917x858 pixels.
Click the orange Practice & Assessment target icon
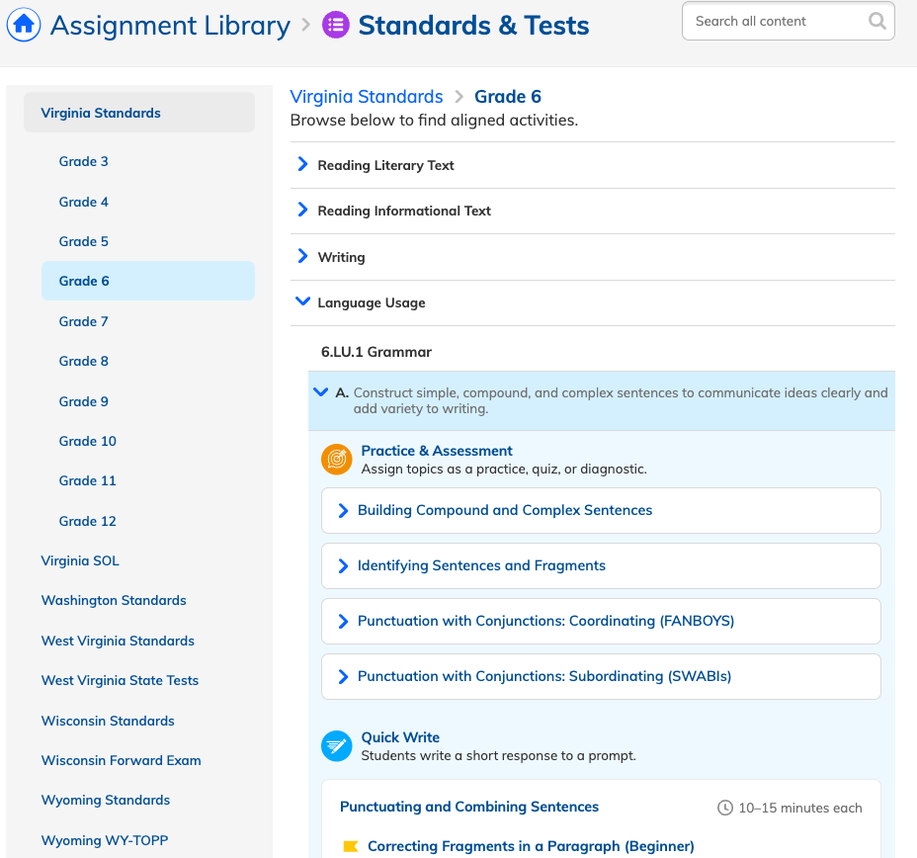click(x=336, y=459)
